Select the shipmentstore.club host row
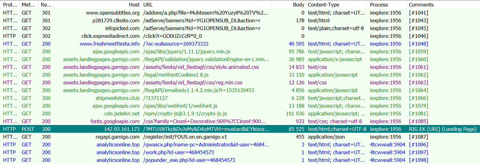The height and width of the screenshot is (165, 480). [x=240, y=98]
